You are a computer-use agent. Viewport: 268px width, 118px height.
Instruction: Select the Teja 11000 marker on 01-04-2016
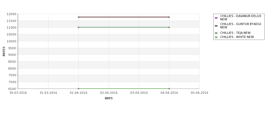click(78, 27)
